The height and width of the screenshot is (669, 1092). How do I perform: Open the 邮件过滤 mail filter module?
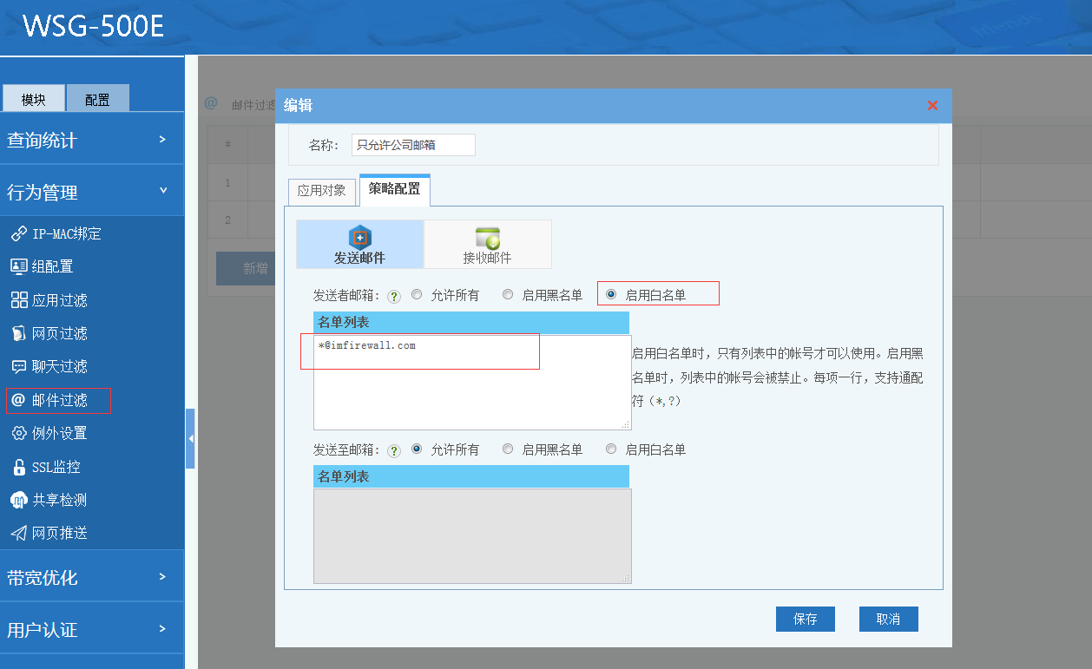point(57,400)
